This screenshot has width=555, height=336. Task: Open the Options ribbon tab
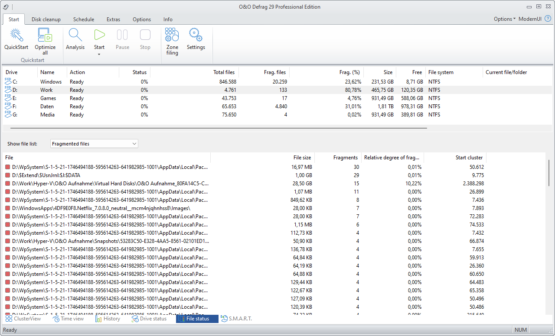coord(142,19)
